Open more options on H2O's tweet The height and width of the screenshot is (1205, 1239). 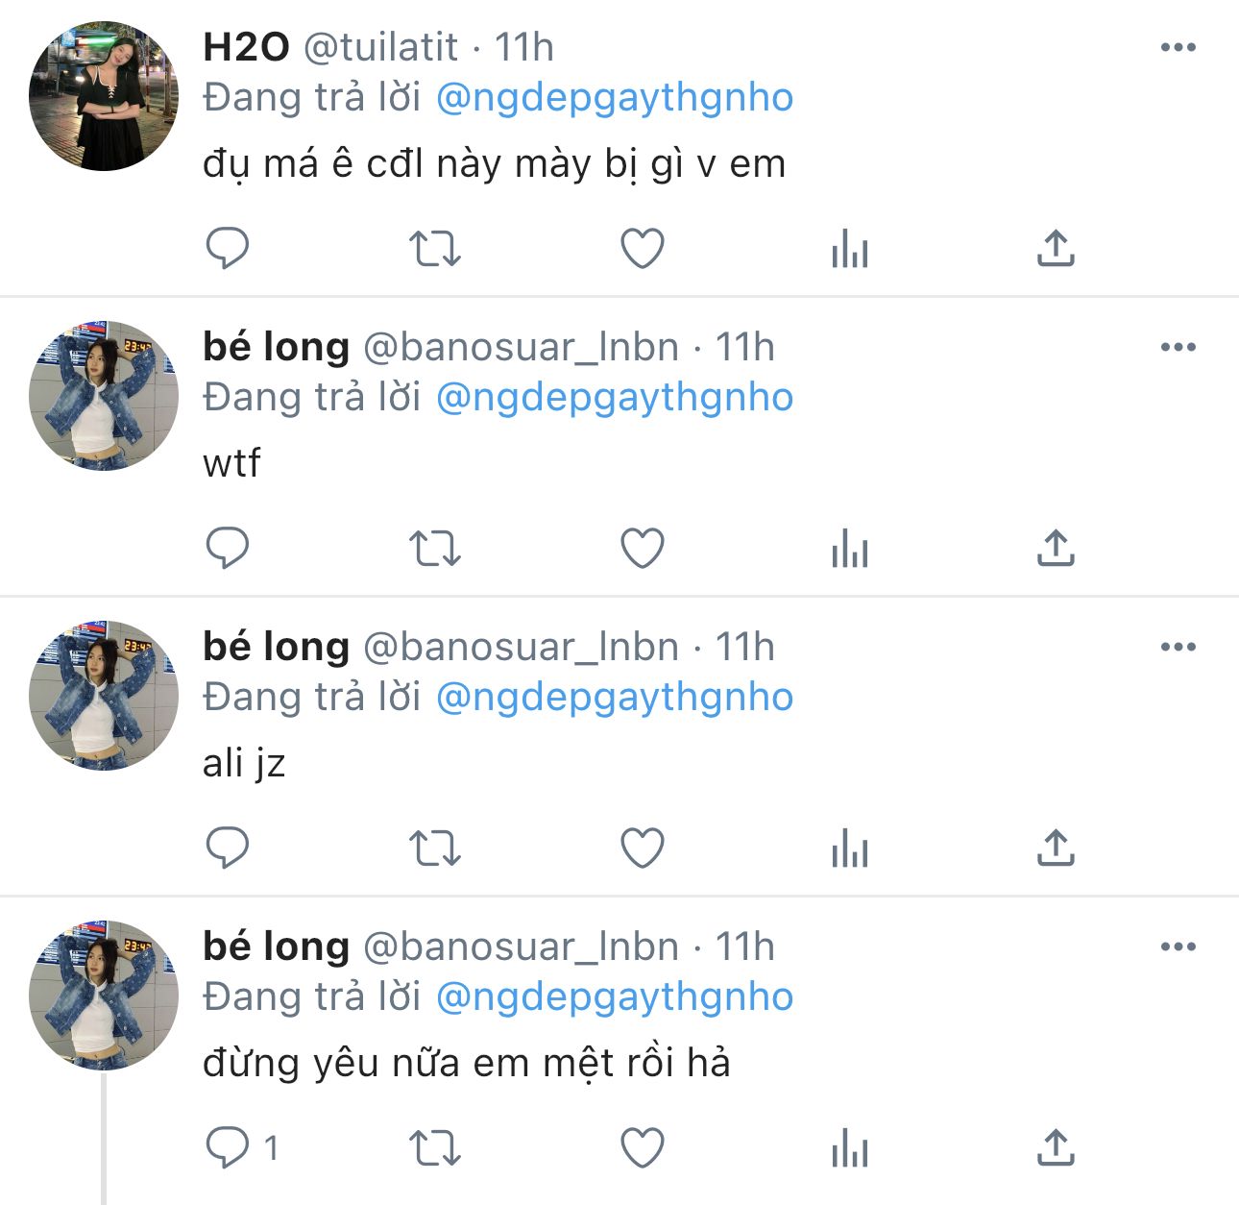click(1178, 47)
